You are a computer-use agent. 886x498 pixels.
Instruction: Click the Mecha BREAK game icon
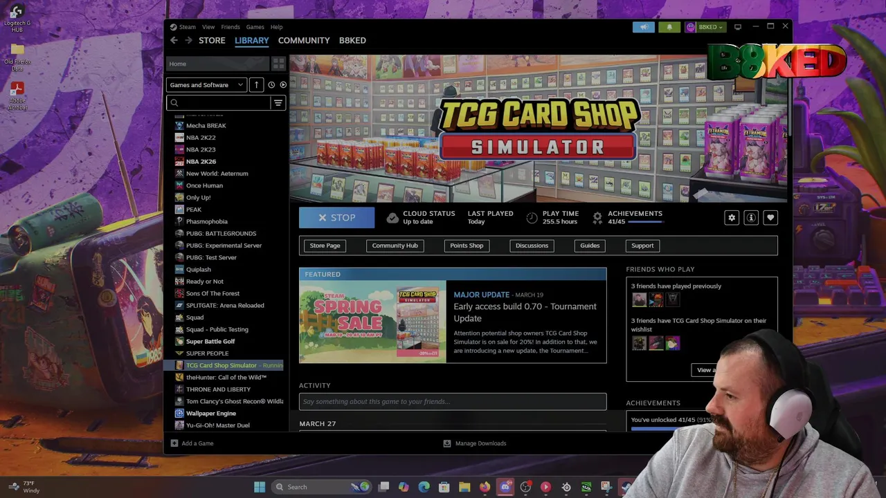[x=180, y=125]
